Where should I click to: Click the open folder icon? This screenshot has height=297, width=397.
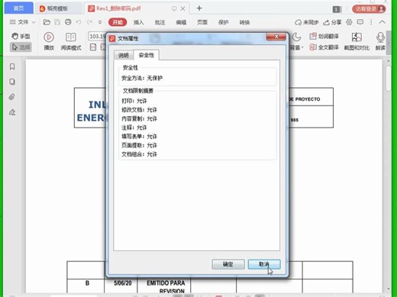pos(47,22)
